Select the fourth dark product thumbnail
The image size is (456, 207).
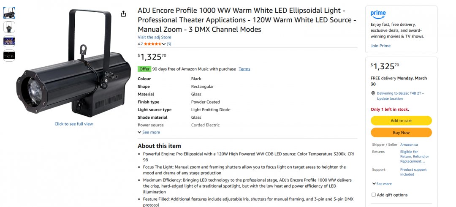tap(9, 55)
